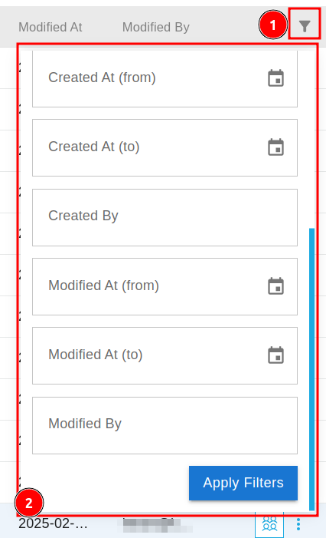The height and width of the screenshot is (538, 326).
Task: Click into the Created By field
Action: [165, 217]
